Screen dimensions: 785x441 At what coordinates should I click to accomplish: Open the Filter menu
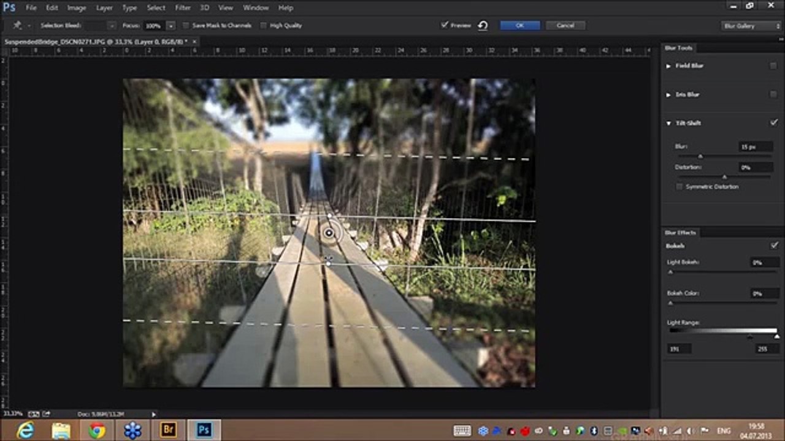tap(183, 8)
